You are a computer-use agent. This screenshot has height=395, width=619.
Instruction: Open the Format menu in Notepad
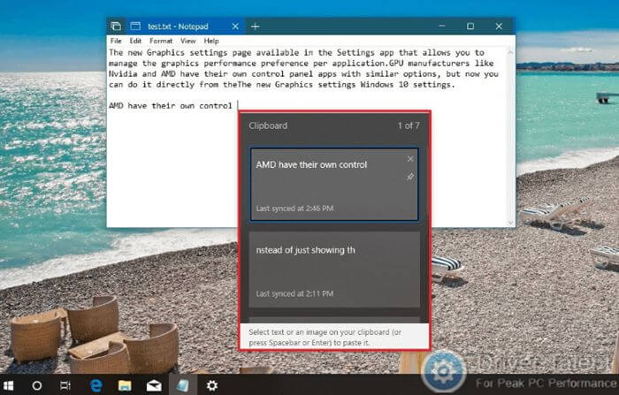click(161, 41)
